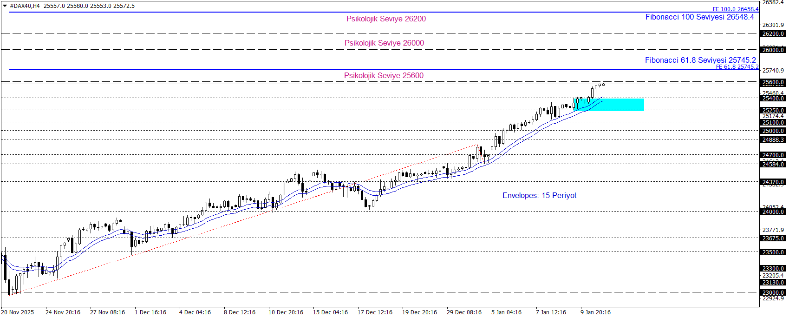Click the 27 Nov 08:16 time label
This screenshot has height=318, width=789.
(107, 312)
